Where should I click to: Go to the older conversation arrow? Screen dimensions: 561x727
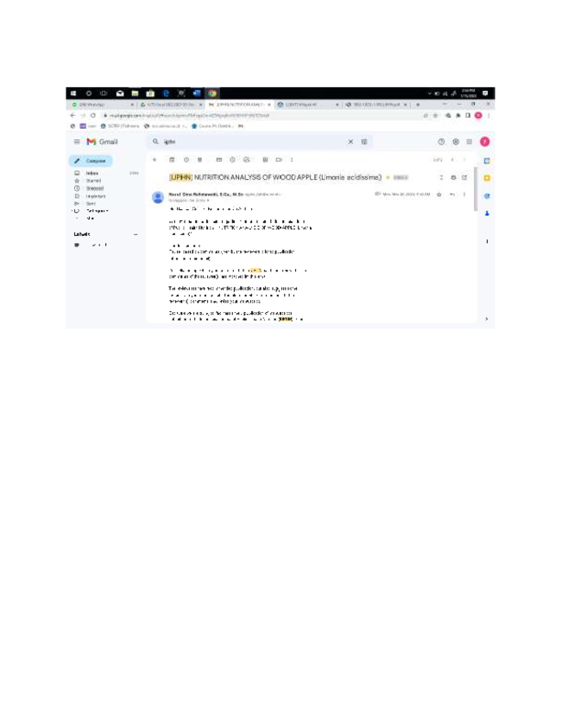click(464, 160)
